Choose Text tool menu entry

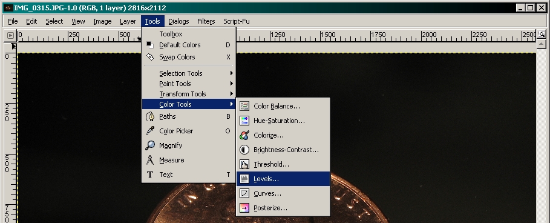coord(189,175)
